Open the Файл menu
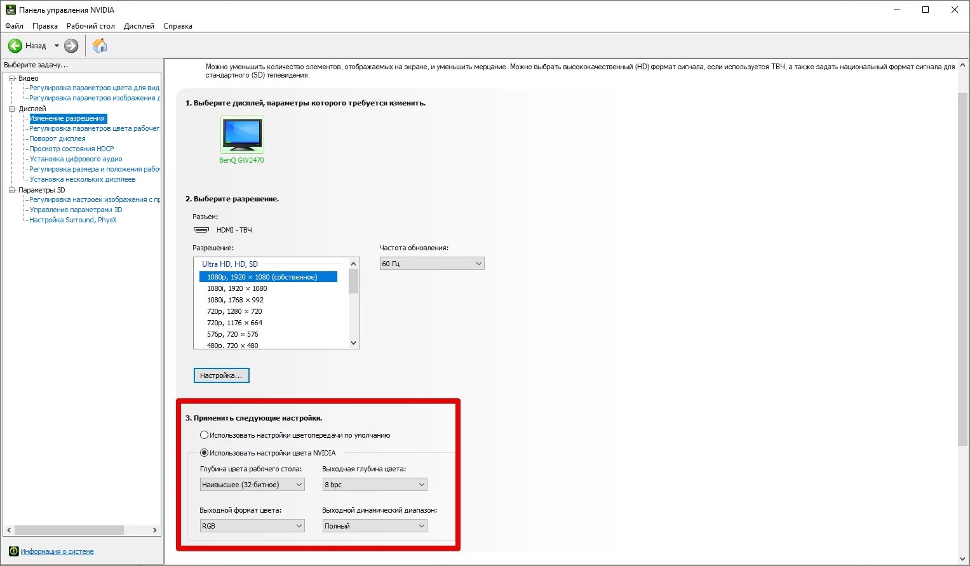 [x=14, y=26]
